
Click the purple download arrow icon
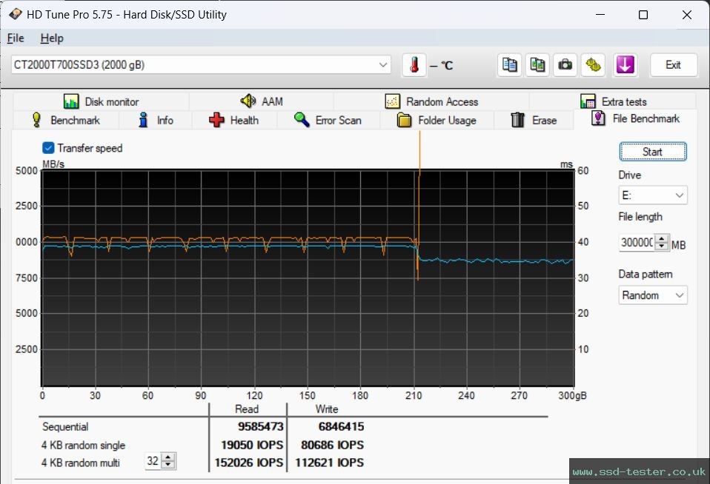[626, 65]
